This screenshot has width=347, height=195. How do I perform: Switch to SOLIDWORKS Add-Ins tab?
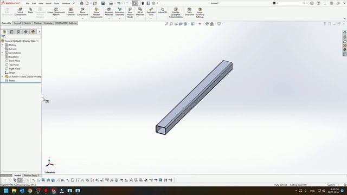(66, 23)
